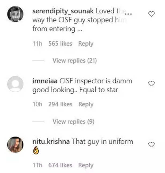Open the nitu.krishna username link
This screenshot has height=173, width=165.
click(51, 141)
